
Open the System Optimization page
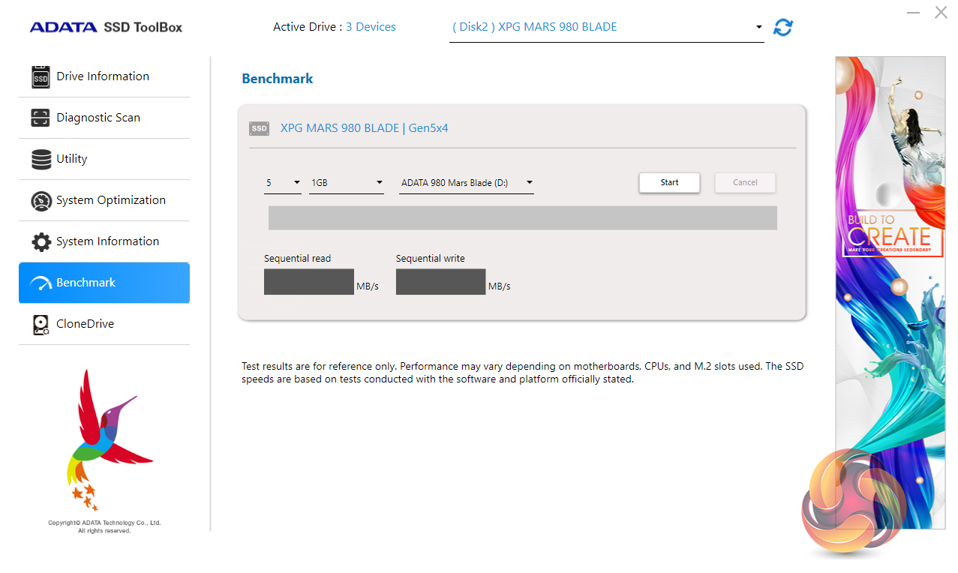(104, 200)
